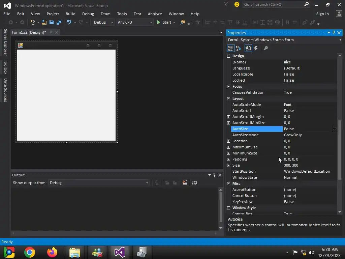This screenshot has height=259, width=345.
Task: Click the feedback smiley icon
Action: (237, 4)
